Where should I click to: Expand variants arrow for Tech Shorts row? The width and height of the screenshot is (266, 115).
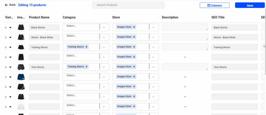click(x=10, y=67)
